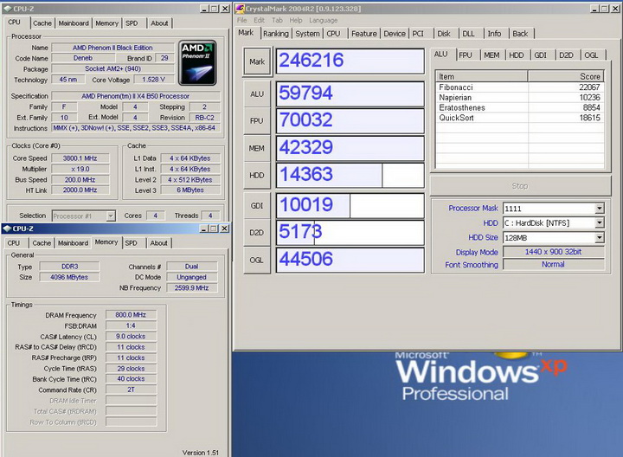Select the Eratosthenes result row
The width and height of the screenshot is (623, 457).
[x=520, y=107]
